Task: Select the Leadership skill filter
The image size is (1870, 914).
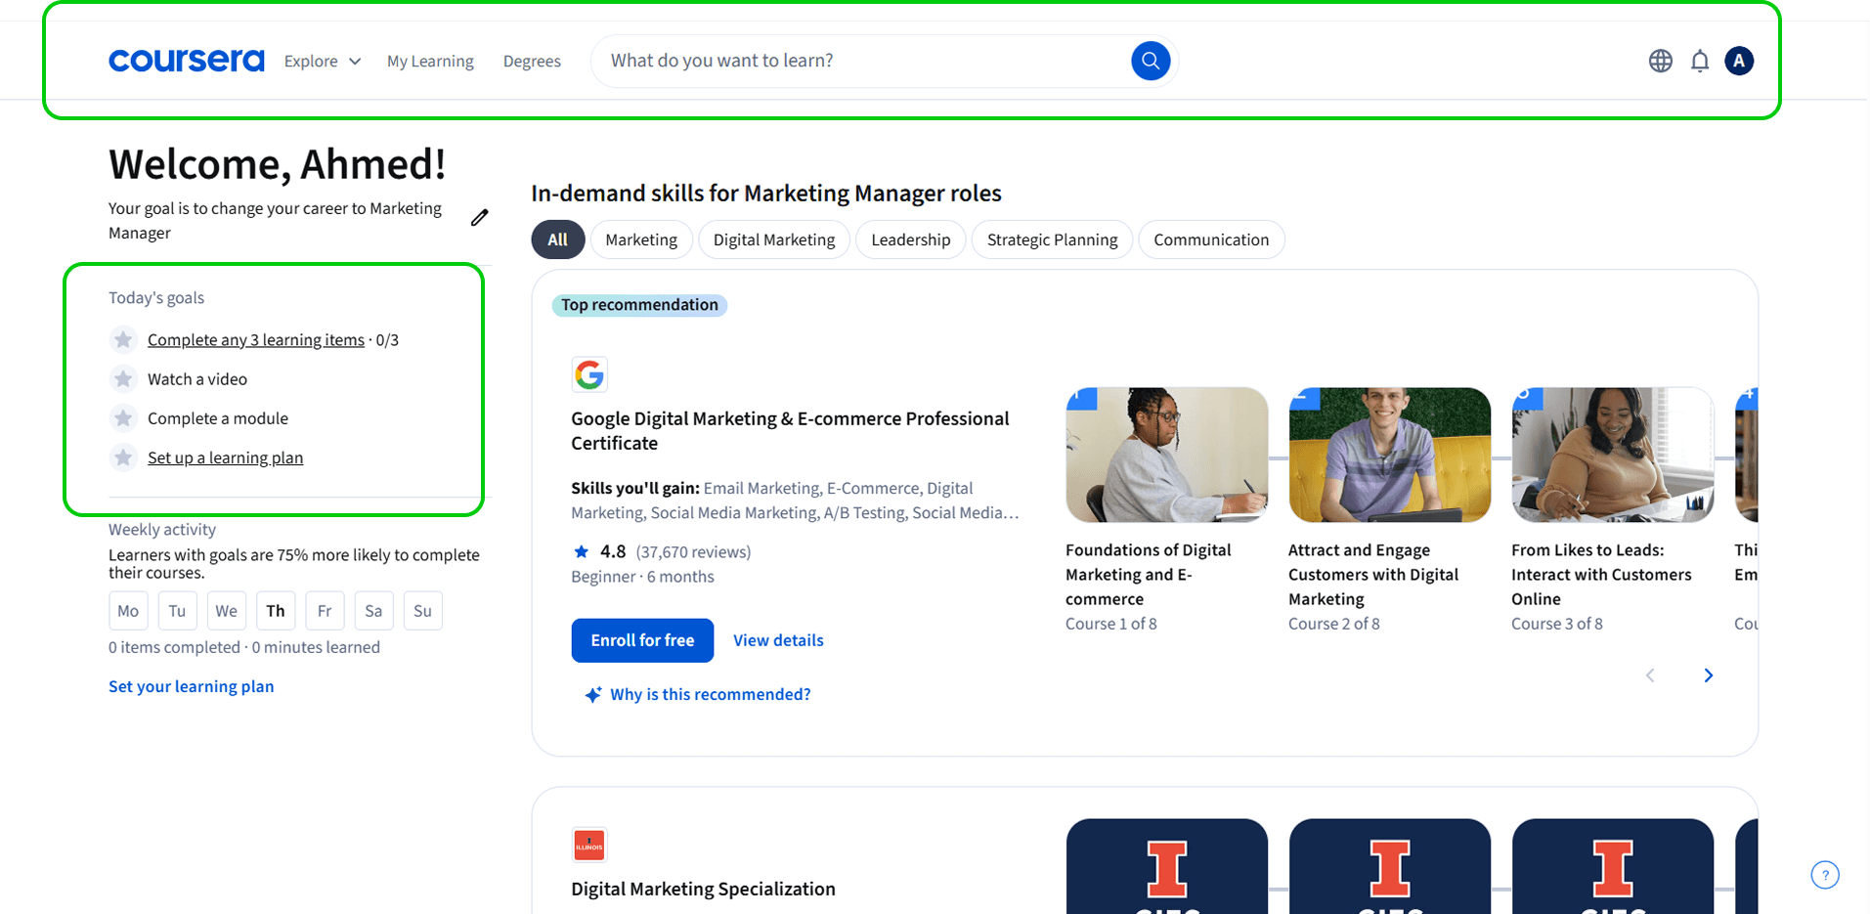Action: coord(911,239)
